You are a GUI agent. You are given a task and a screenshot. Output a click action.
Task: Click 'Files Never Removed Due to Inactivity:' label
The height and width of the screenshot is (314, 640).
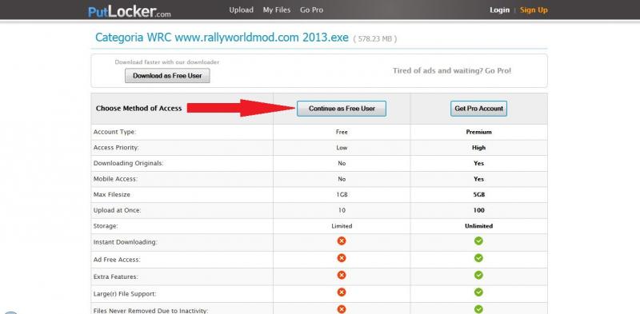pyautogui.click(x=150, y=311)
